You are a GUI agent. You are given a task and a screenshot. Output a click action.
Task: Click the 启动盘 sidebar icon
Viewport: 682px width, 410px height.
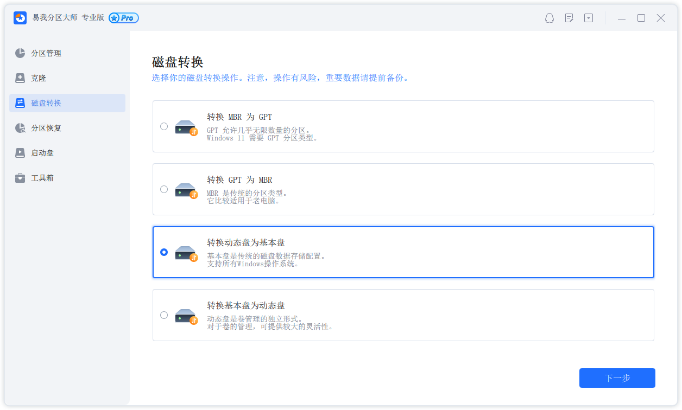(20, 153)
